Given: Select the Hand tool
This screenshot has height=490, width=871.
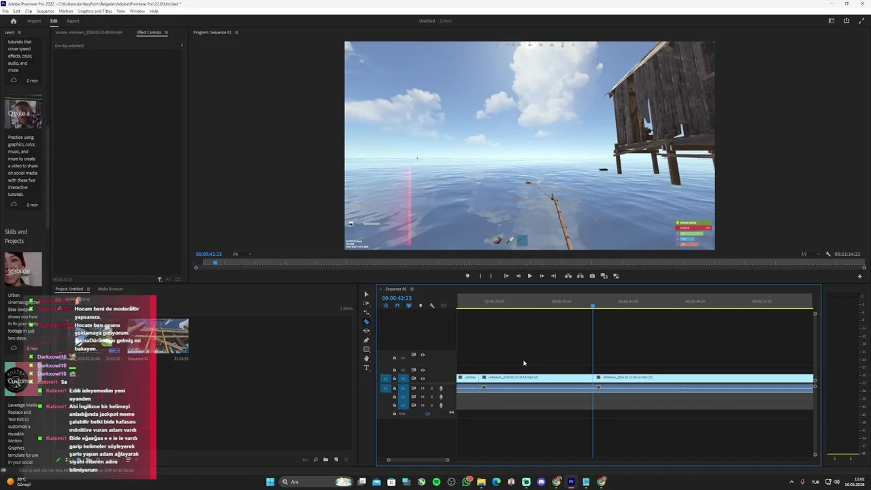Looking at the screenshot, I should (x=366, y=359).
